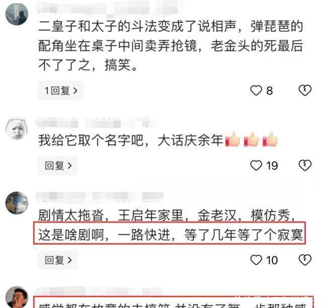Tap blurred username above 剧情太拖沓 comment
The image size is (322, 308).
point(100,196)
